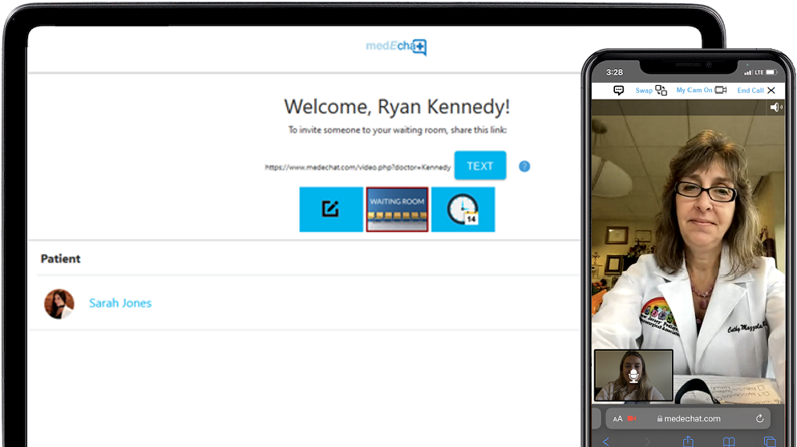Select the Waiting Room tile
This screenshot has height=447, width=797.
(x=397, y=209)
